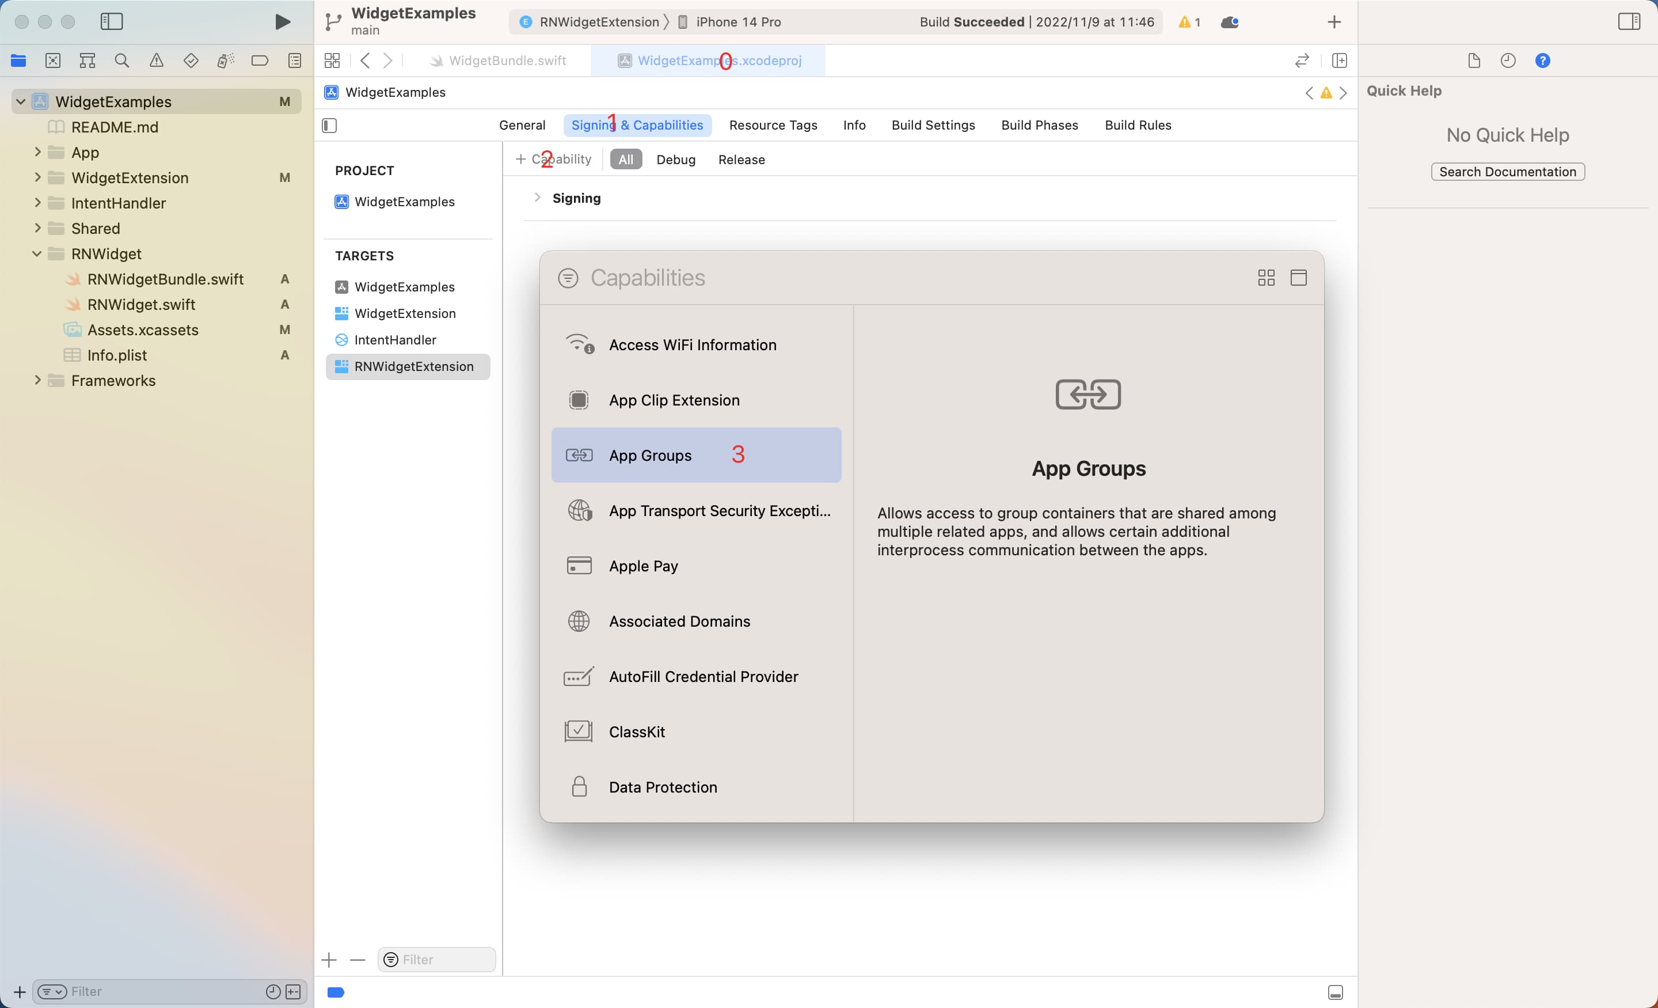Click the cloud status icon in toolbar
The image size is (1658, 1008).
(1230, 22)
